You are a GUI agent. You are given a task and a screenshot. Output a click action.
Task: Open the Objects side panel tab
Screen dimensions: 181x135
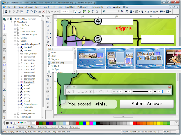(x=4, y=25)
